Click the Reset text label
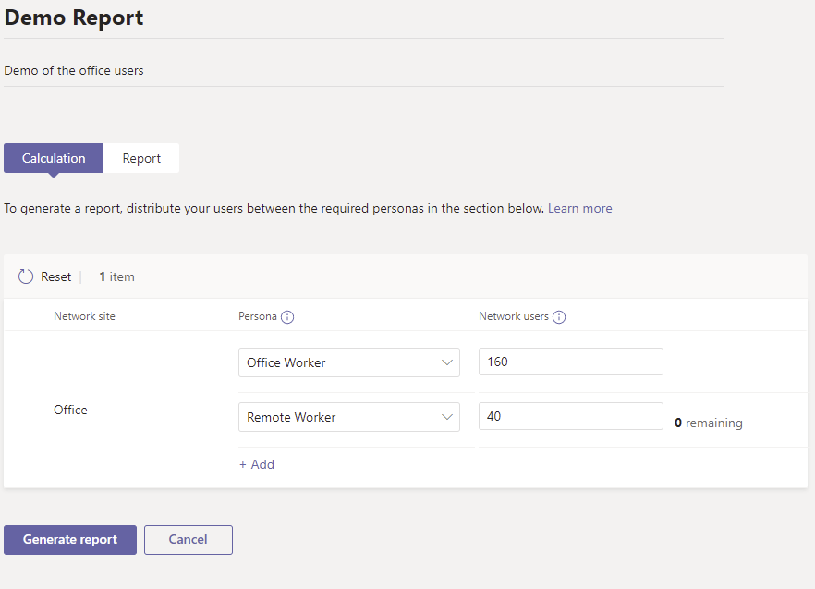Image resolution: width=815 pixels, height=589 pixels. coord(56,276)
